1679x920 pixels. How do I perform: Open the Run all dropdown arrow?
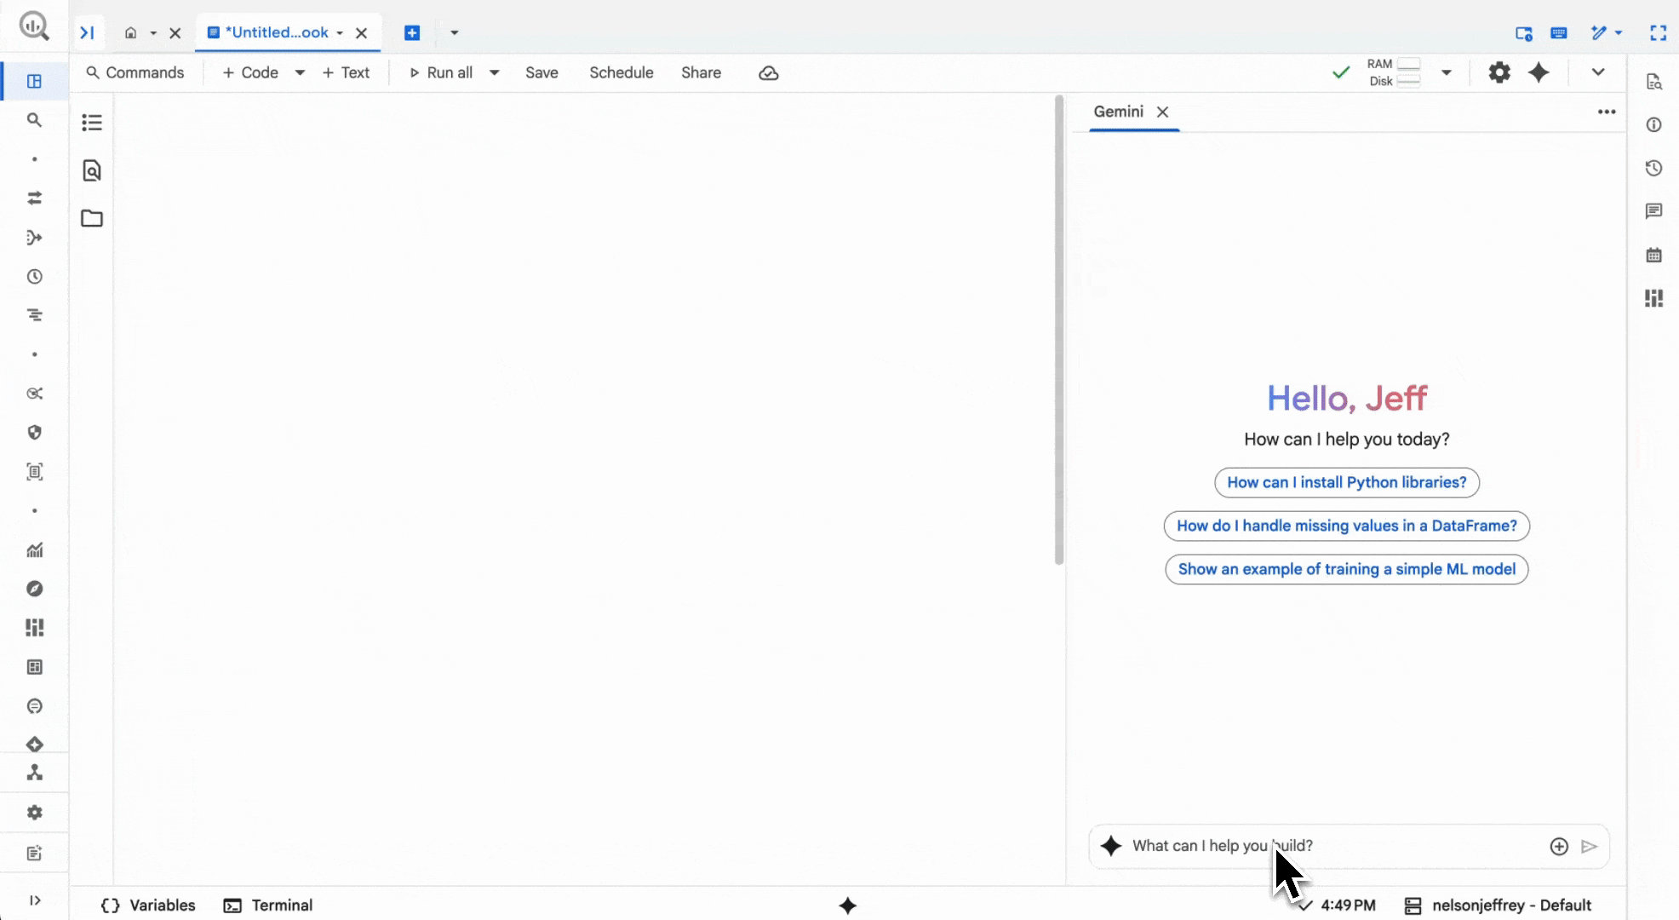click(x=494, y=73)
